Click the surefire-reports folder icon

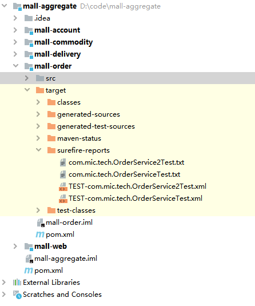(51, 150)
